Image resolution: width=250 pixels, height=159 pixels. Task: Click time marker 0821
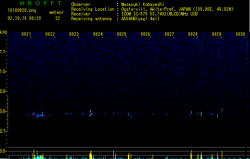pos(26,34)
